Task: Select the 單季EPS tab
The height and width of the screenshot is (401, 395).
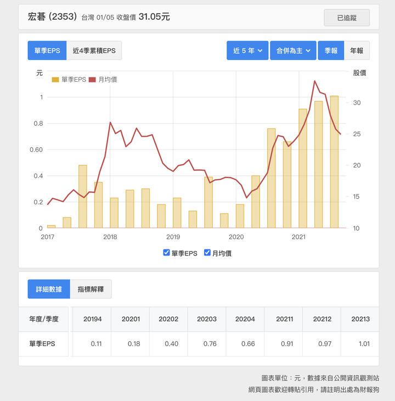Action: click(47, 51)
